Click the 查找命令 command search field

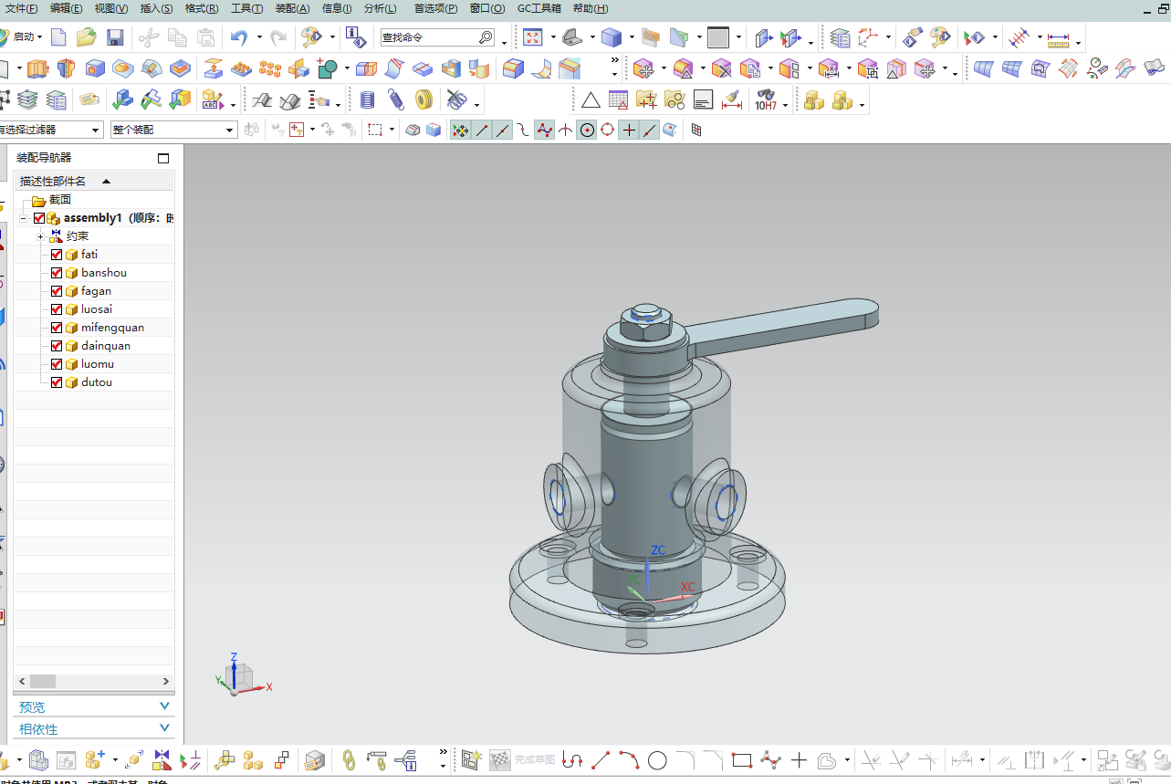(x=437, y=37)
